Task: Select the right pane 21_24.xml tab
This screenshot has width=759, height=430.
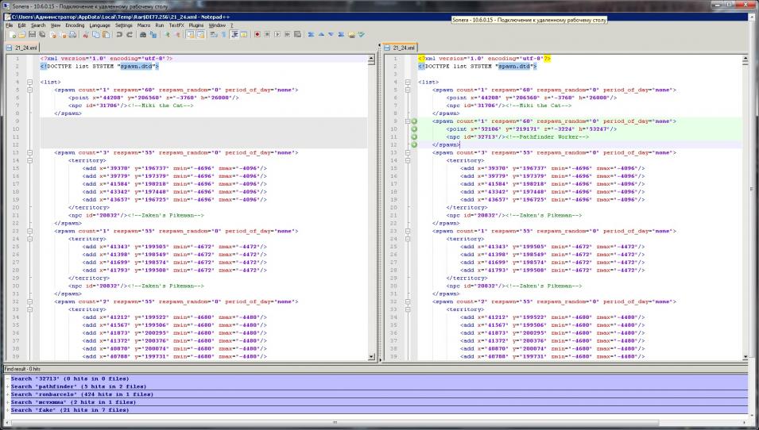Action: tap(403, 48)
